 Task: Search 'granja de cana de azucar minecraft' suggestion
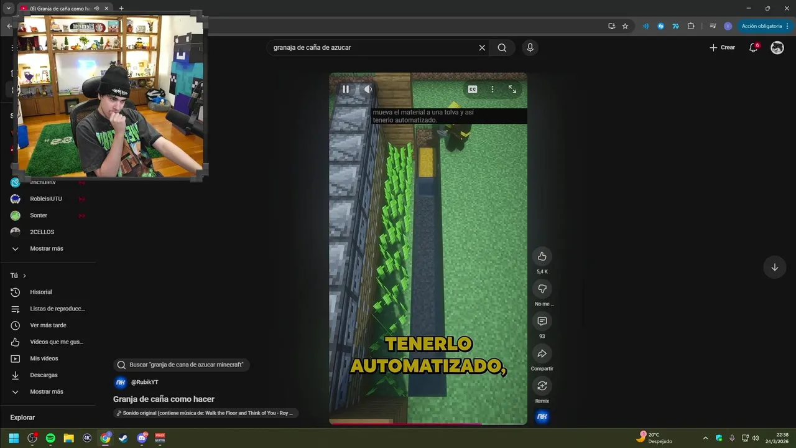pyautogui.click(x=181, y=365)
